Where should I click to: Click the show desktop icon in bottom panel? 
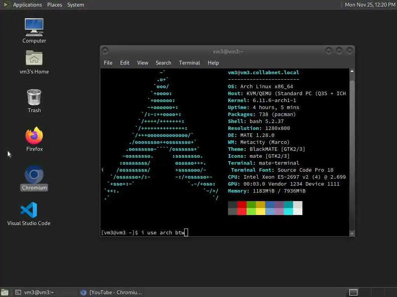(x=5, y=292)
